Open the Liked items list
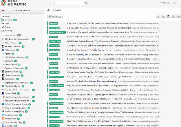The height and width of the screenshot is (127, 181). pos(7,23)
